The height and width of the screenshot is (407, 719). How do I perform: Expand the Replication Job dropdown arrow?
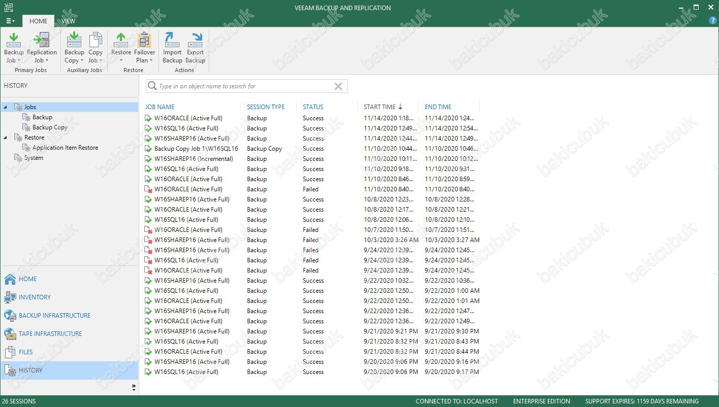[47, 61]
